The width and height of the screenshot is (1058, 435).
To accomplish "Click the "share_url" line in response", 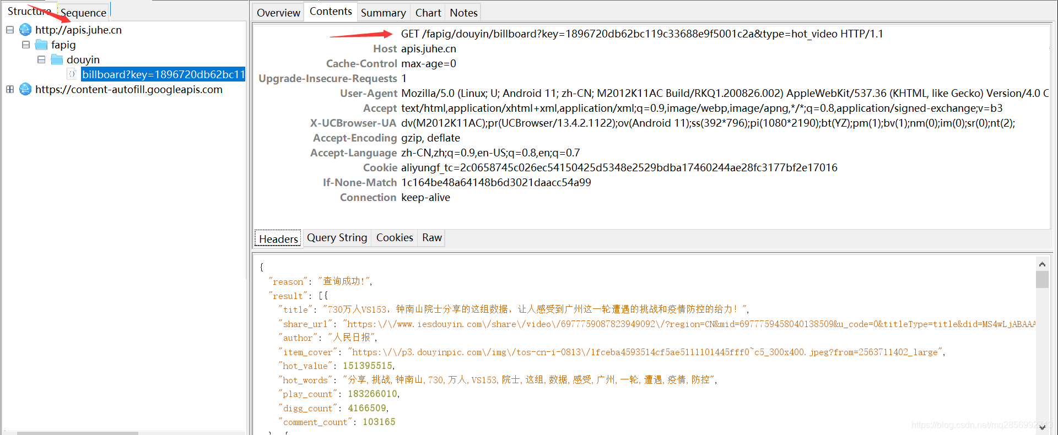I will click(657, 324).
